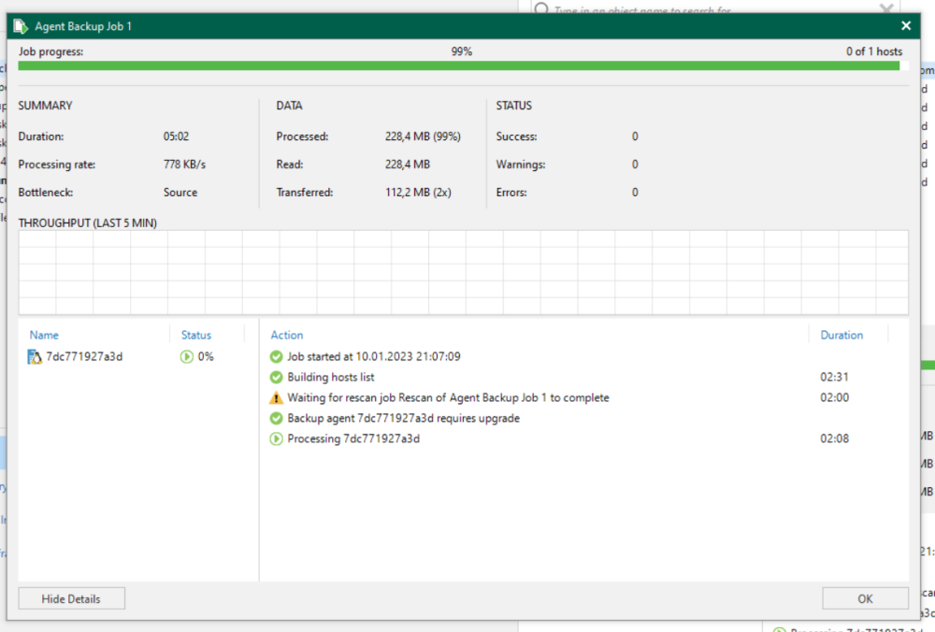Click the 99% job progress label
Image resolution: width=935 pixels, height=632 pixels.
tap(462, 51)
